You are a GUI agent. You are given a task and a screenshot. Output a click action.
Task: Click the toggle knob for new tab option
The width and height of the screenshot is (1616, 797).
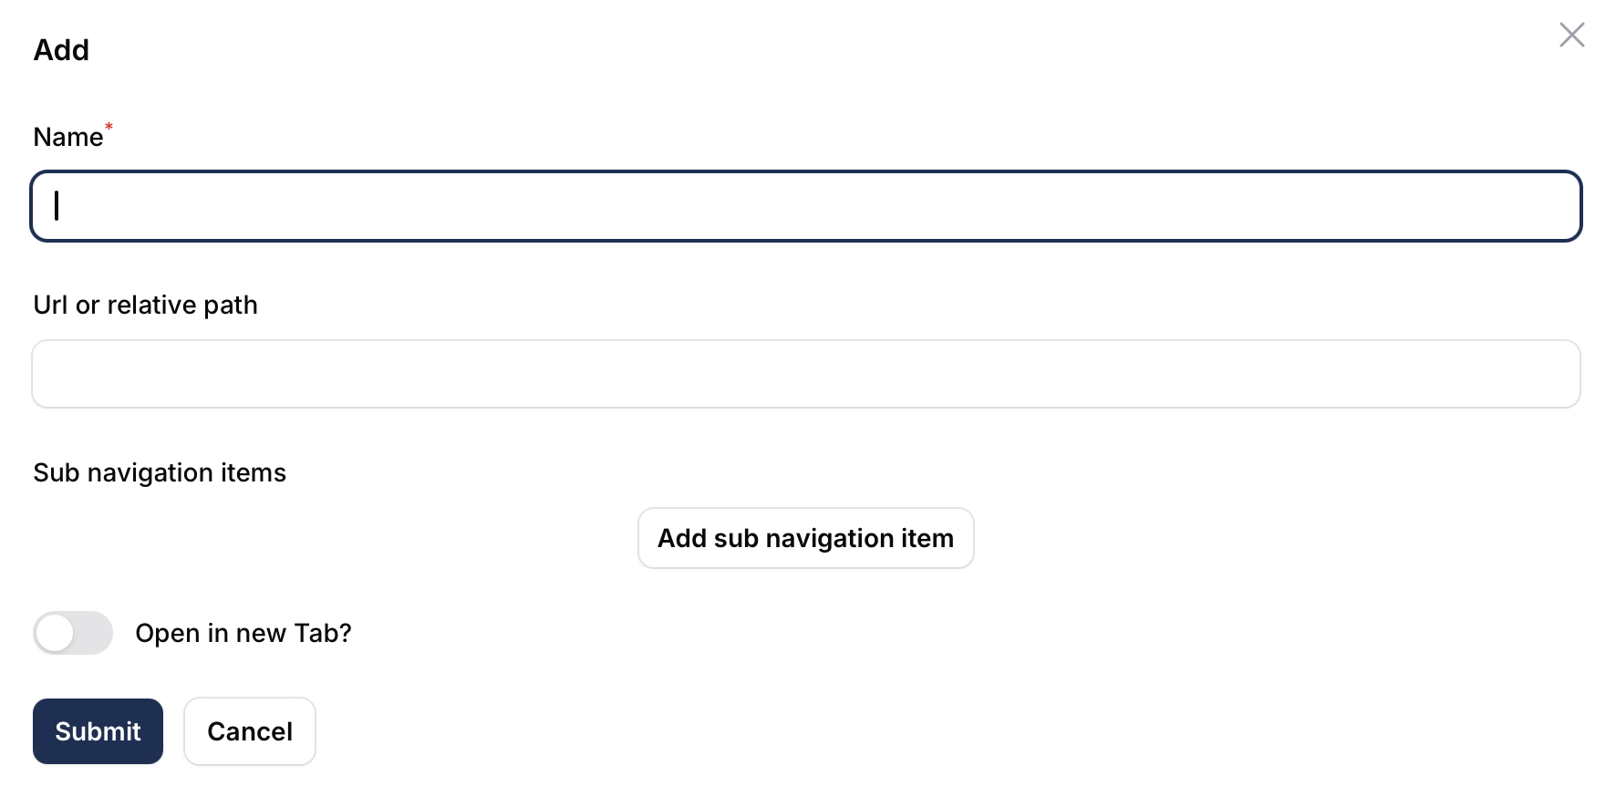pyautogui.click(x=55, y=633)
